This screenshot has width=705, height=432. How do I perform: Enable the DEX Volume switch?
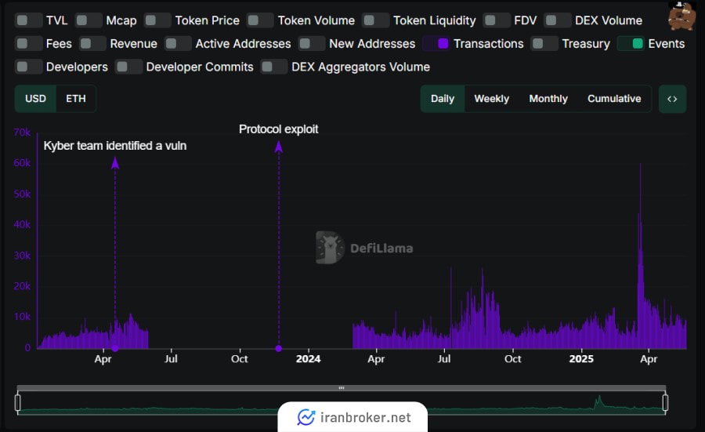point(558,20)
